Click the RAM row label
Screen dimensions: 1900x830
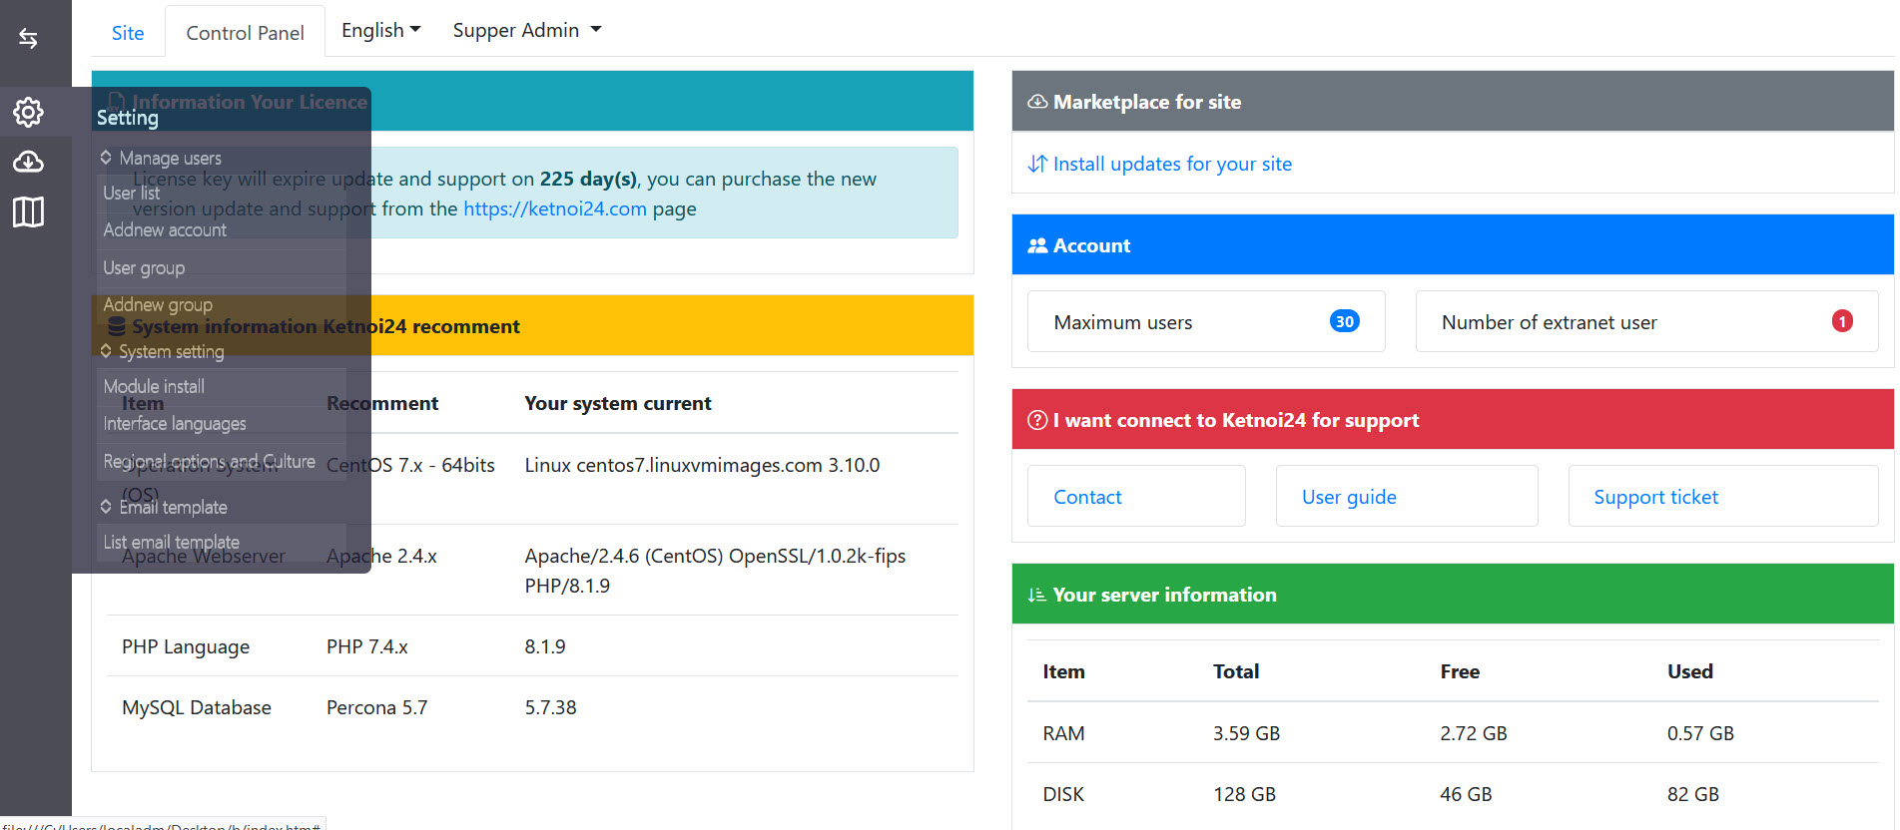[1063, 733]
